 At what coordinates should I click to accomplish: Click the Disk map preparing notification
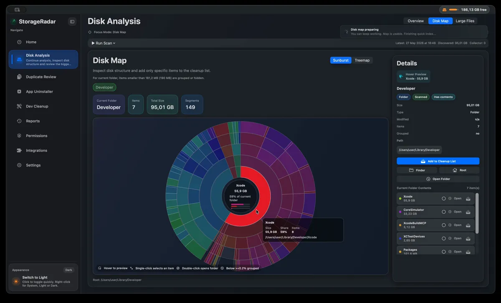click(x=414, y=32)
